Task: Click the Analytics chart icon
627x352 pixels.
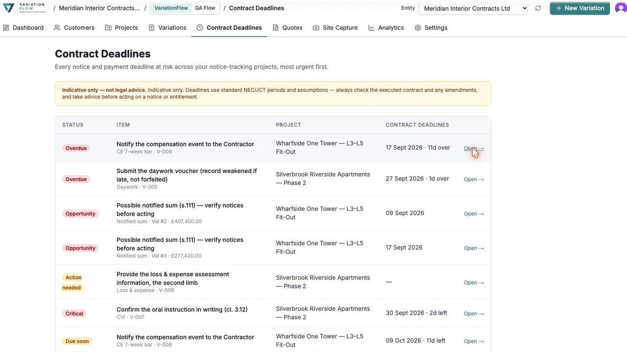Action: [371, 28]
